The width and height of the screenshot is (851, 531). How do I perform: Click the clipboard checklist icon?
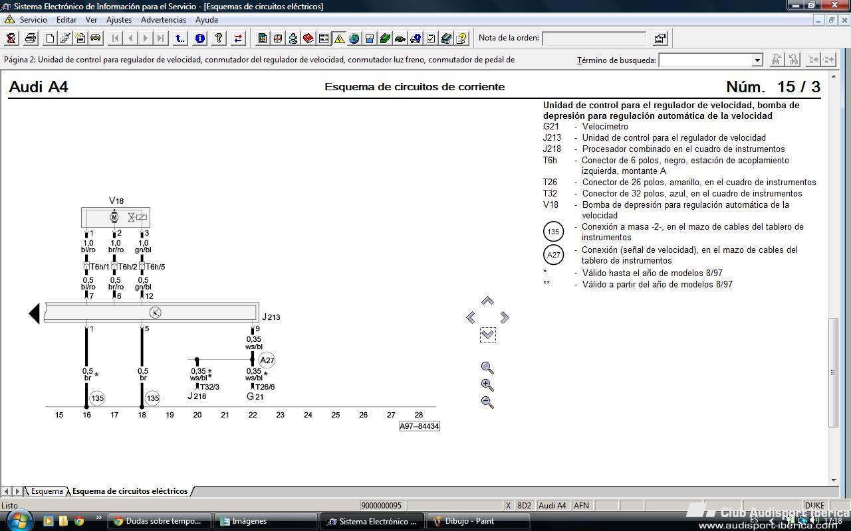coord(431,38)
